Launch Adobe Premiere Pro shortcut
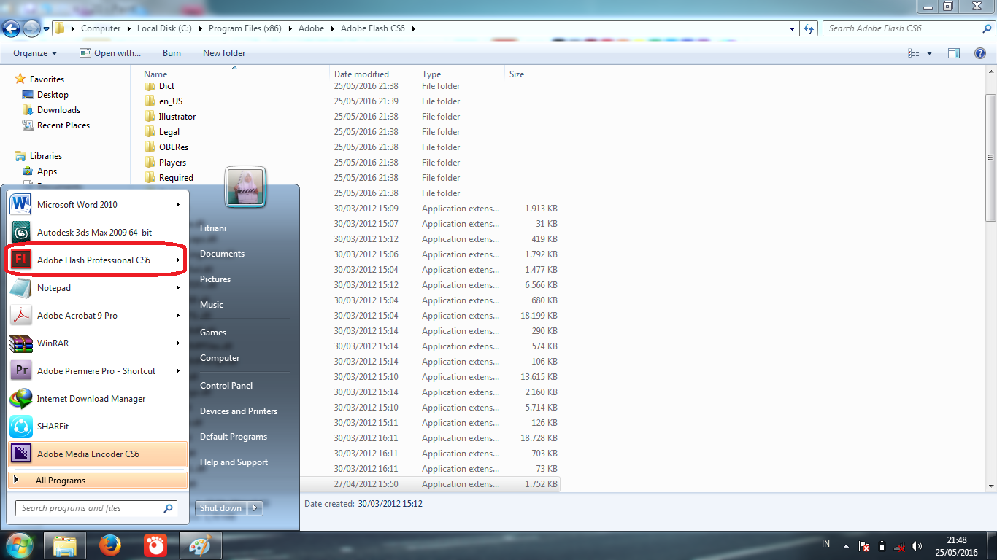 (x=98, y=371)
